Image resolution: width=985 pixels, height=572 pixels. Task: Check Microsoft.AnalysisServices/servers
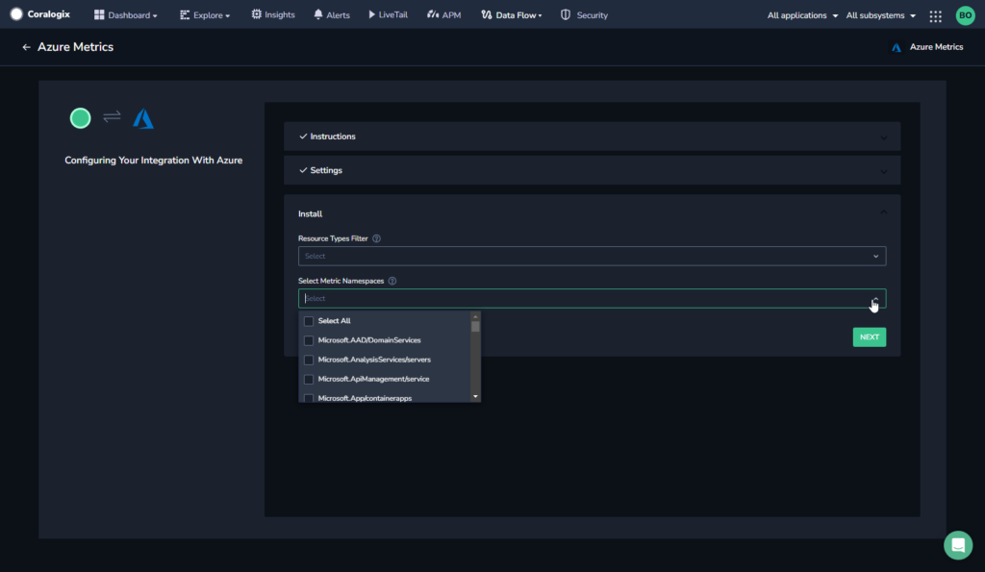(x=309, y=360)
